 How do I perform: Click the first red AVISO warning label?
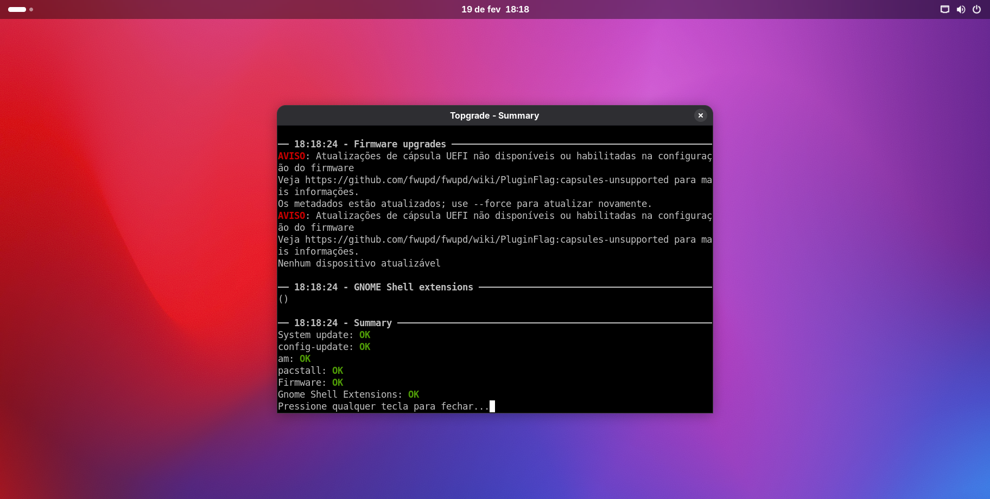point(291,156)
